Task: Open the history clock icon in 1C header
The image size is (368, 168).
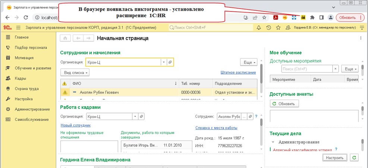Action: 269,28
